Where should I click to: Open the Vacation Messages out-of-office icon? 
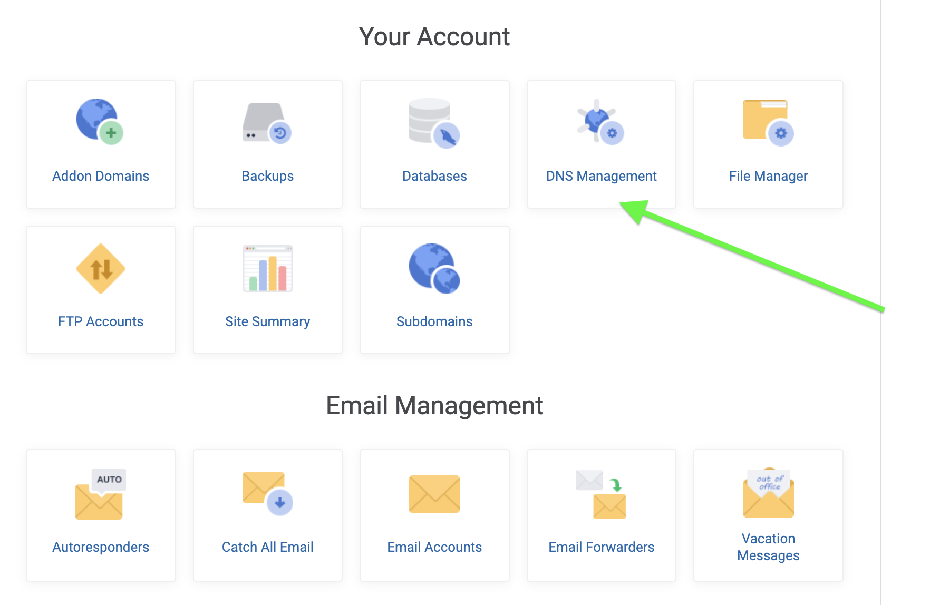click(768, 493)
